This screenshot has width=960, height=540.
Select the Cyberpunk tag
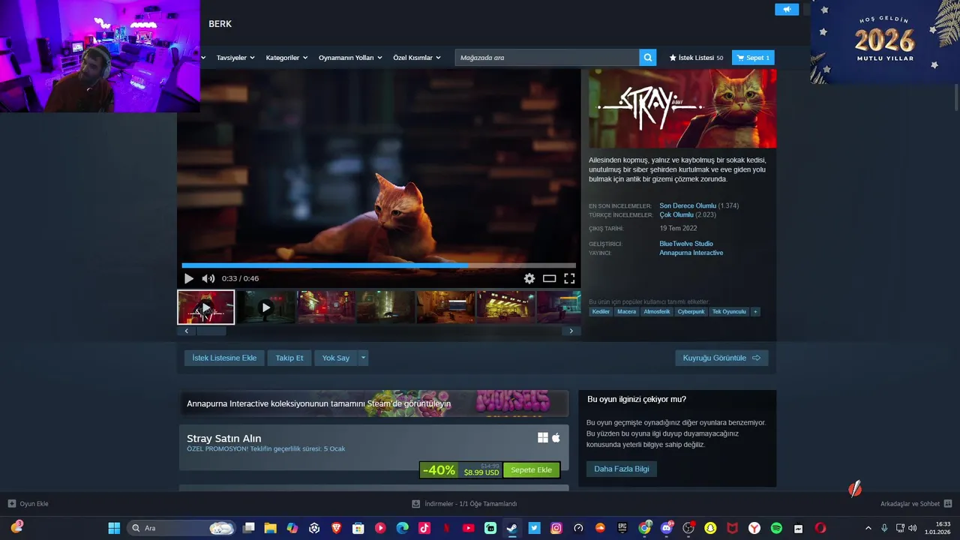pos(691,311)
